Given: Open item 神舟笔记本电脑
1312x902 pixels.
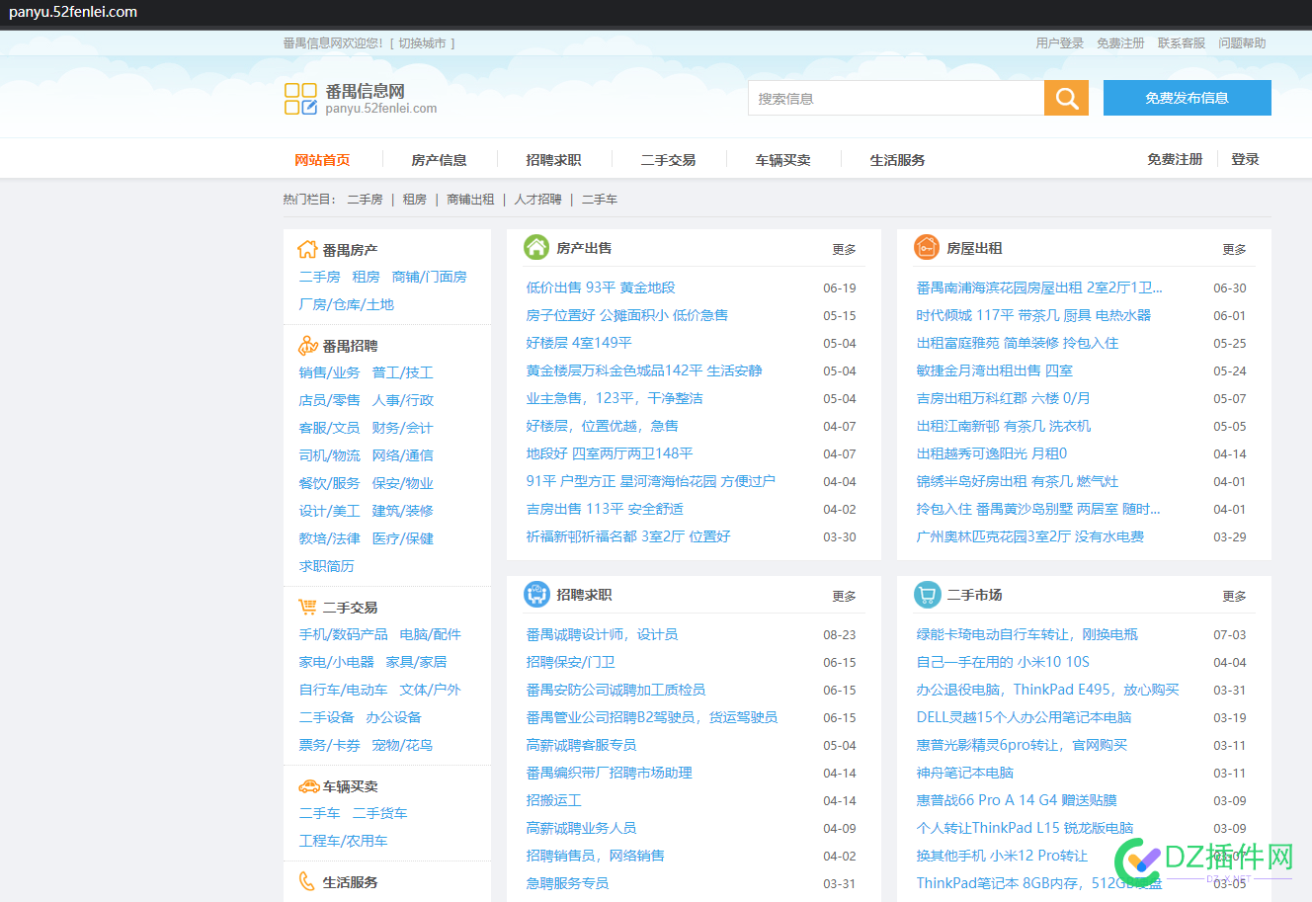Looking at the screenshot, I should tap(965, 773).
